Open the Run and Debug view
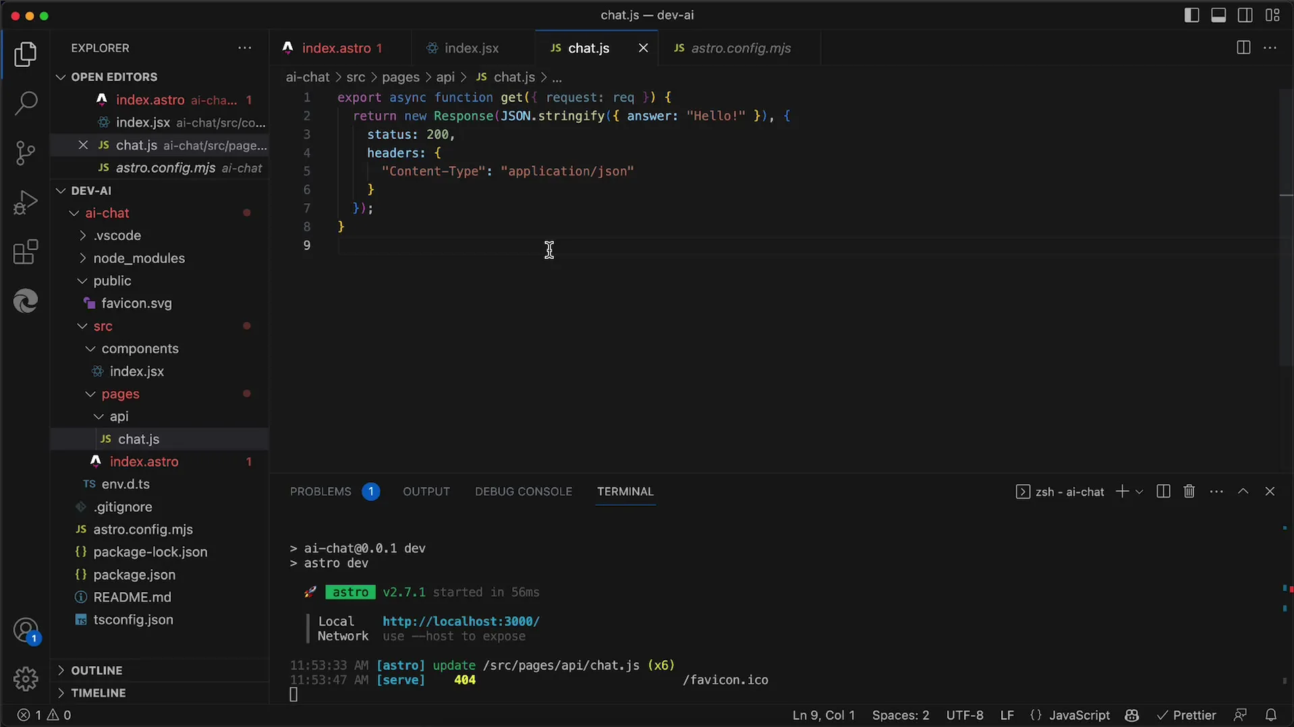Image resolution: width=1294 pixels, height=727 pixels. coord(26,202)
